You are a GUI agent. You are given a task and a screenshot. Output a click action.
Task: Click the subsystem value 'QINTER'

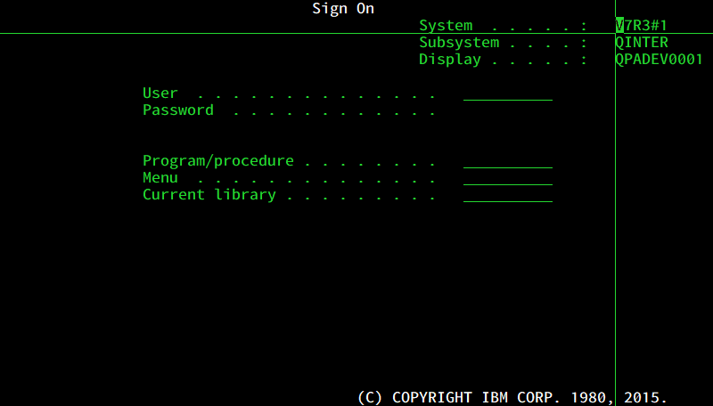(x=642, y=42)
